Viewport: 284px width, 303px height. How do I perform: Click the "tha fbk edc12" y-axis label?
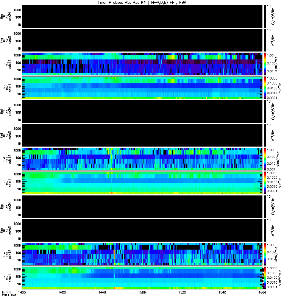coord(7,64)
